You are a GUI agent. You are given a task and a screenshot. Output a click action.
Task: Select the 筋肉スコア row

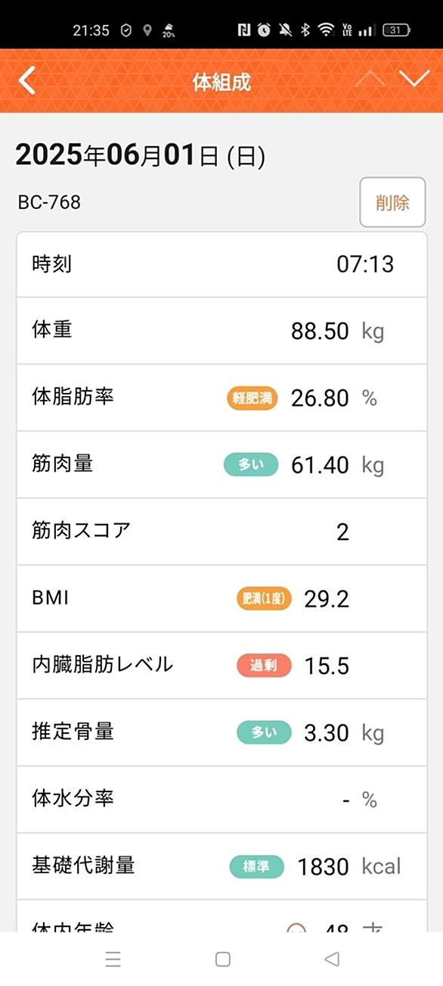221,532
